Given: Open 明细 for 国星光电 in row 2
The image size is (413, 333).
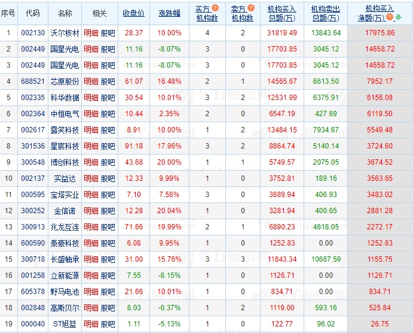Looking at the screenshot, I should 91,49.
